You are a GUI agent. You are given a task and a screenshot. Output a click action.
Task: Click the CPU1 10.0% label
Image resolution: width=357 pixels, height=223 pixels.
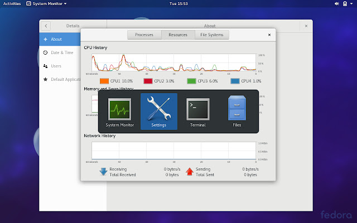122,81
